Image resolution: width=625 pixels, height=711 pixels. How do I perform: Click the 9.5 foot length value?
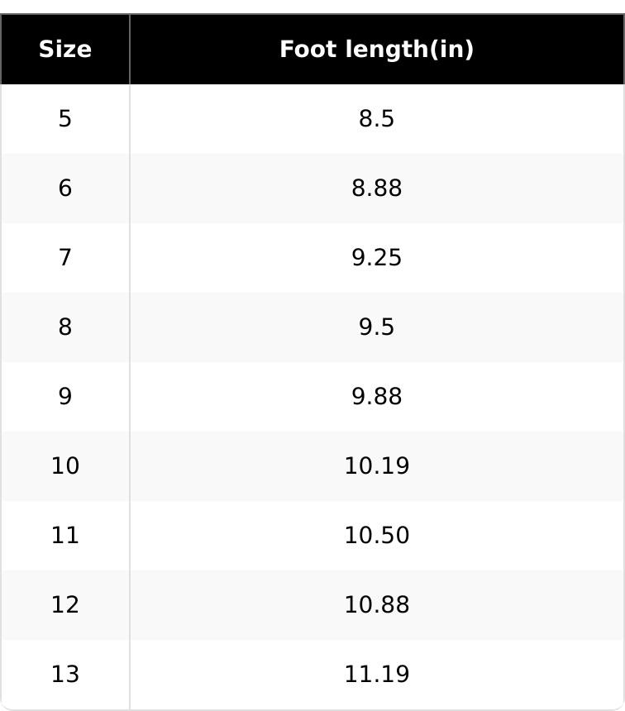click(376, 327)
